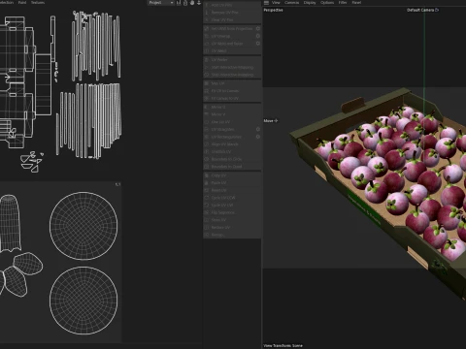466x349 pixels.
Task: Open the Textures menu in UV editor
Action: [x=38, y=2]
